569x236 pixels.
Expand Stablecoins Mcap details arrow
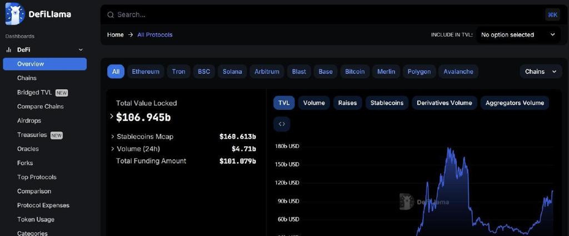pos(112,137)
